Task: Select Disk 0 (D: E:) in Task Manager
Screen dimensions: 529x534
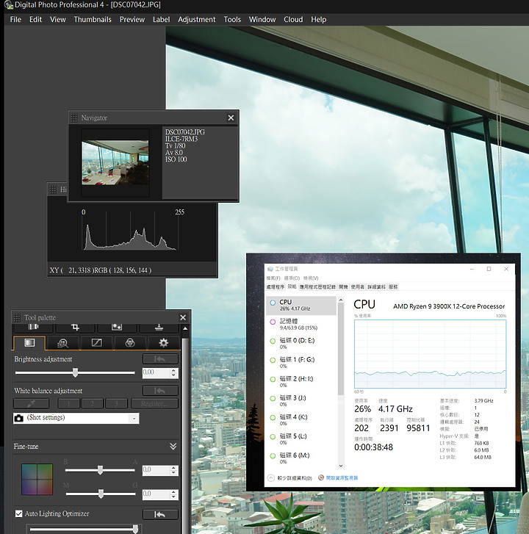Action: (x=301, y=343)
